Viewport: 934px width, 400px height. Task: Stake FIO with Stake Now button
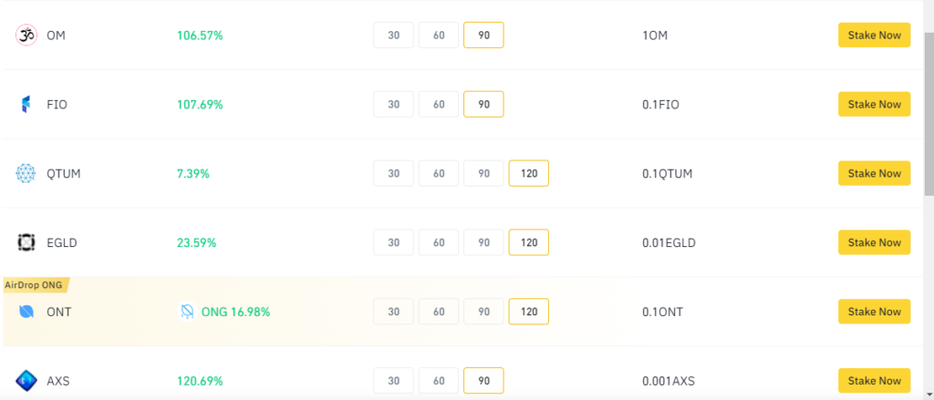coord(874,104)
